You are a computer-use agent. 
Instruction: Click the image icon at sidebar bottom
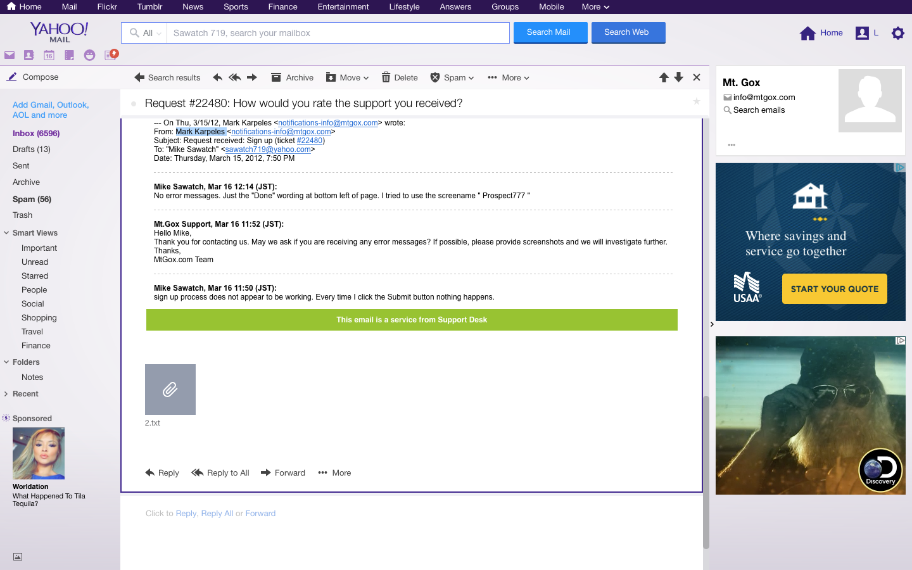click(18, 557)
